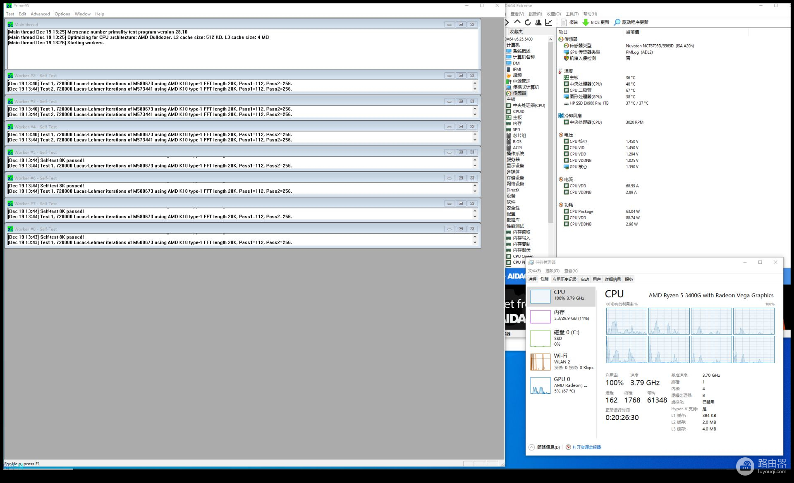Select ACPI in AIDA64 tree

[517, 148]
